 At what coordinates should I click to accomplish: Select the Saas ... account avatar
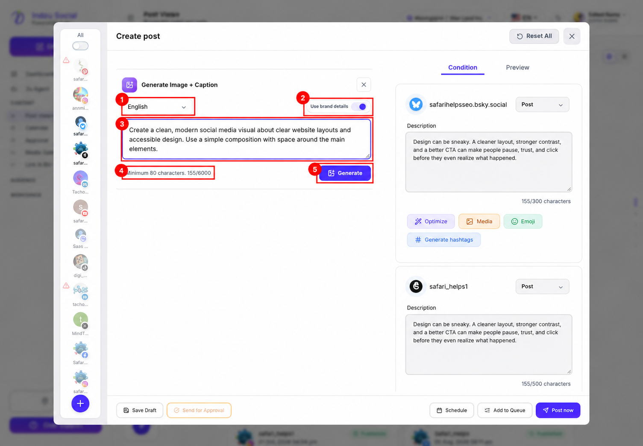tap(80, 236)
